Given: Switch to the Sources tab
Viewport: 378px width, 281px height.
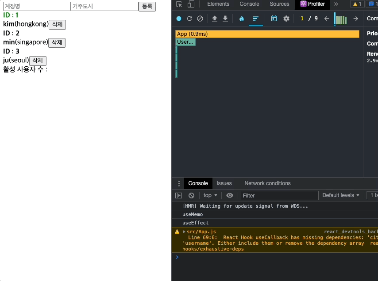Looking at the screenshot, I should pyautogui.click(x=279, y=4).
